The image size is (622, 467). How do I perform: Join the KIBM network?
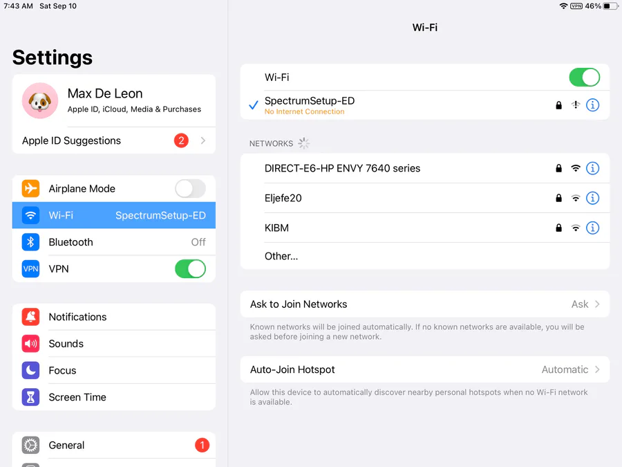pyautogui.click(x=425, y=228)
